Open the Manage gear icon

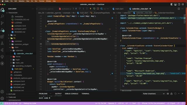2,98
